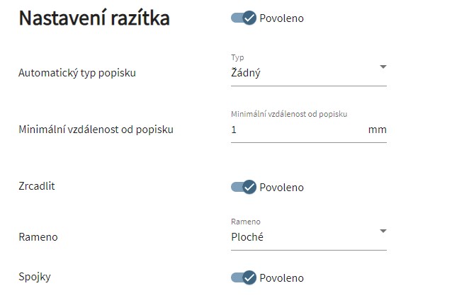Click the Spojky row label
The image size is (452, 298).
[x=35, y=276]
